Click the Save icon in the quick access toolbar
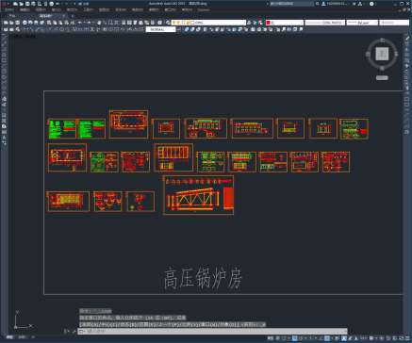The width and height of the screenshot is (412, 343). click(27, 4)
